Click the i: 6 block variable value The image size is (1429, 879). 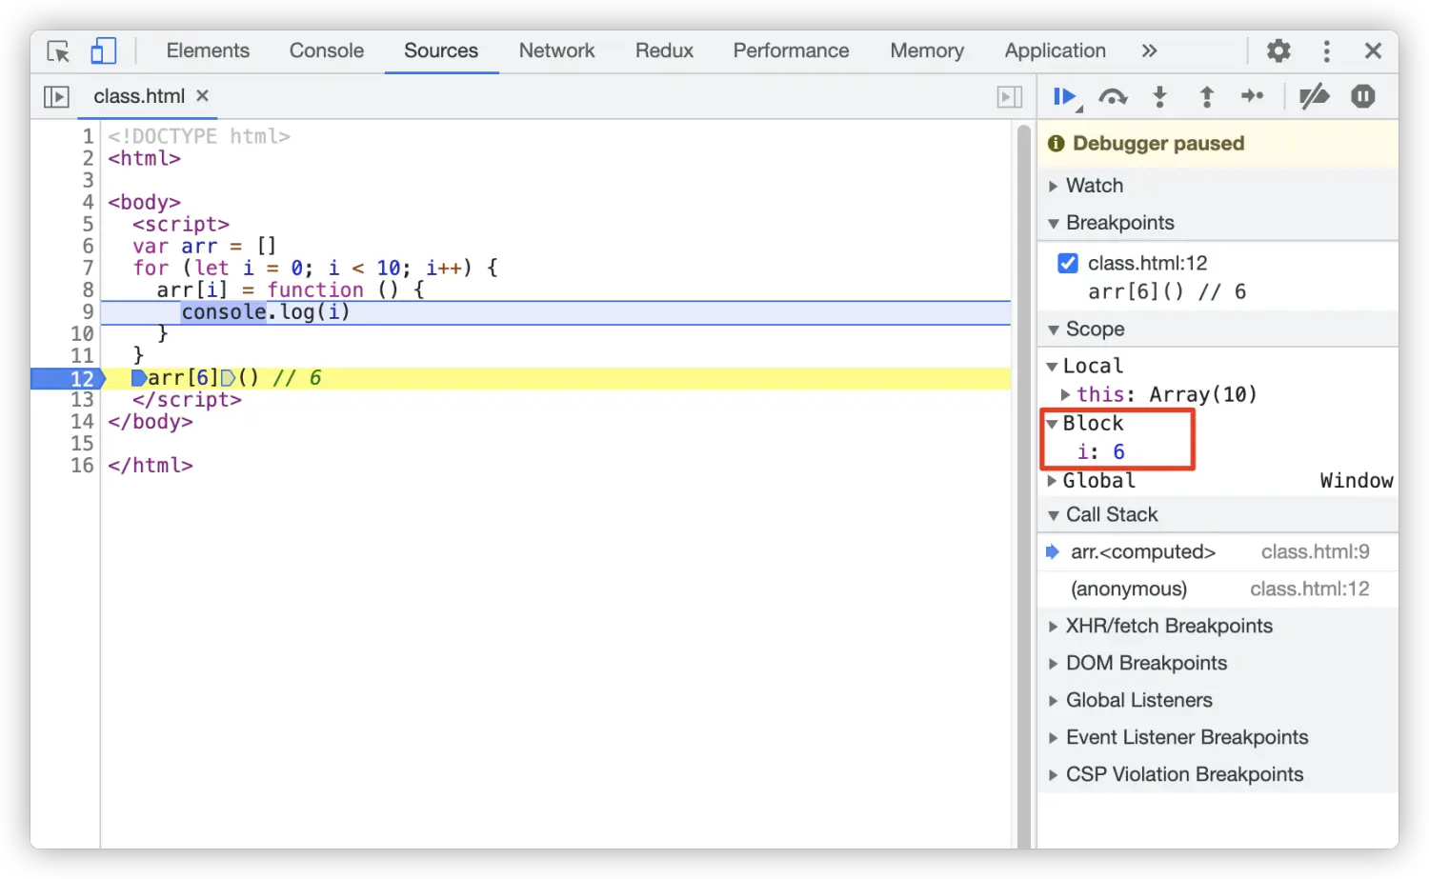[x=1118, y=451]
